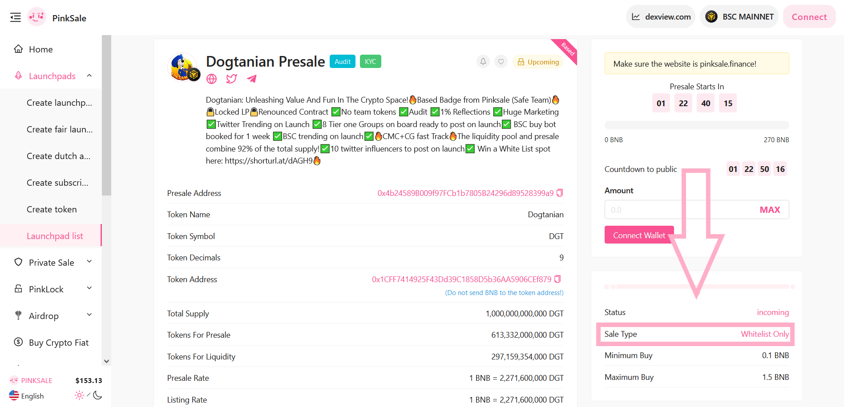The height and width of the screenshot is (407, 844).
Task: Open the presale address link
Action: pos(465,193)
